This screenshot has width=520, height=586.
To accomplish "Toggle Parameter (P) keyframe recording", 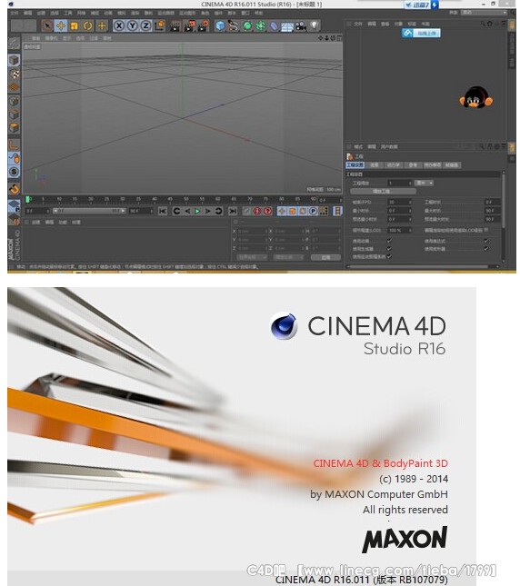I will 313,211.
